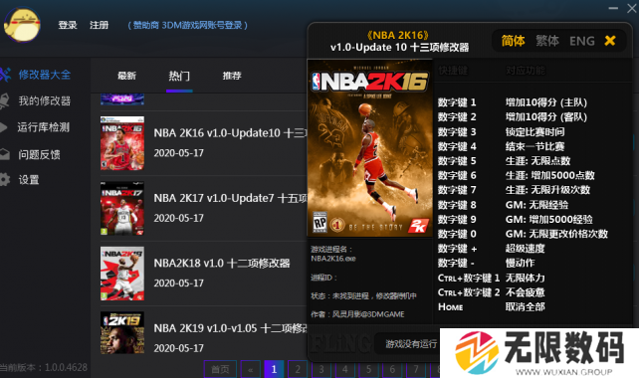Click the 注册 link

[99, 25]
